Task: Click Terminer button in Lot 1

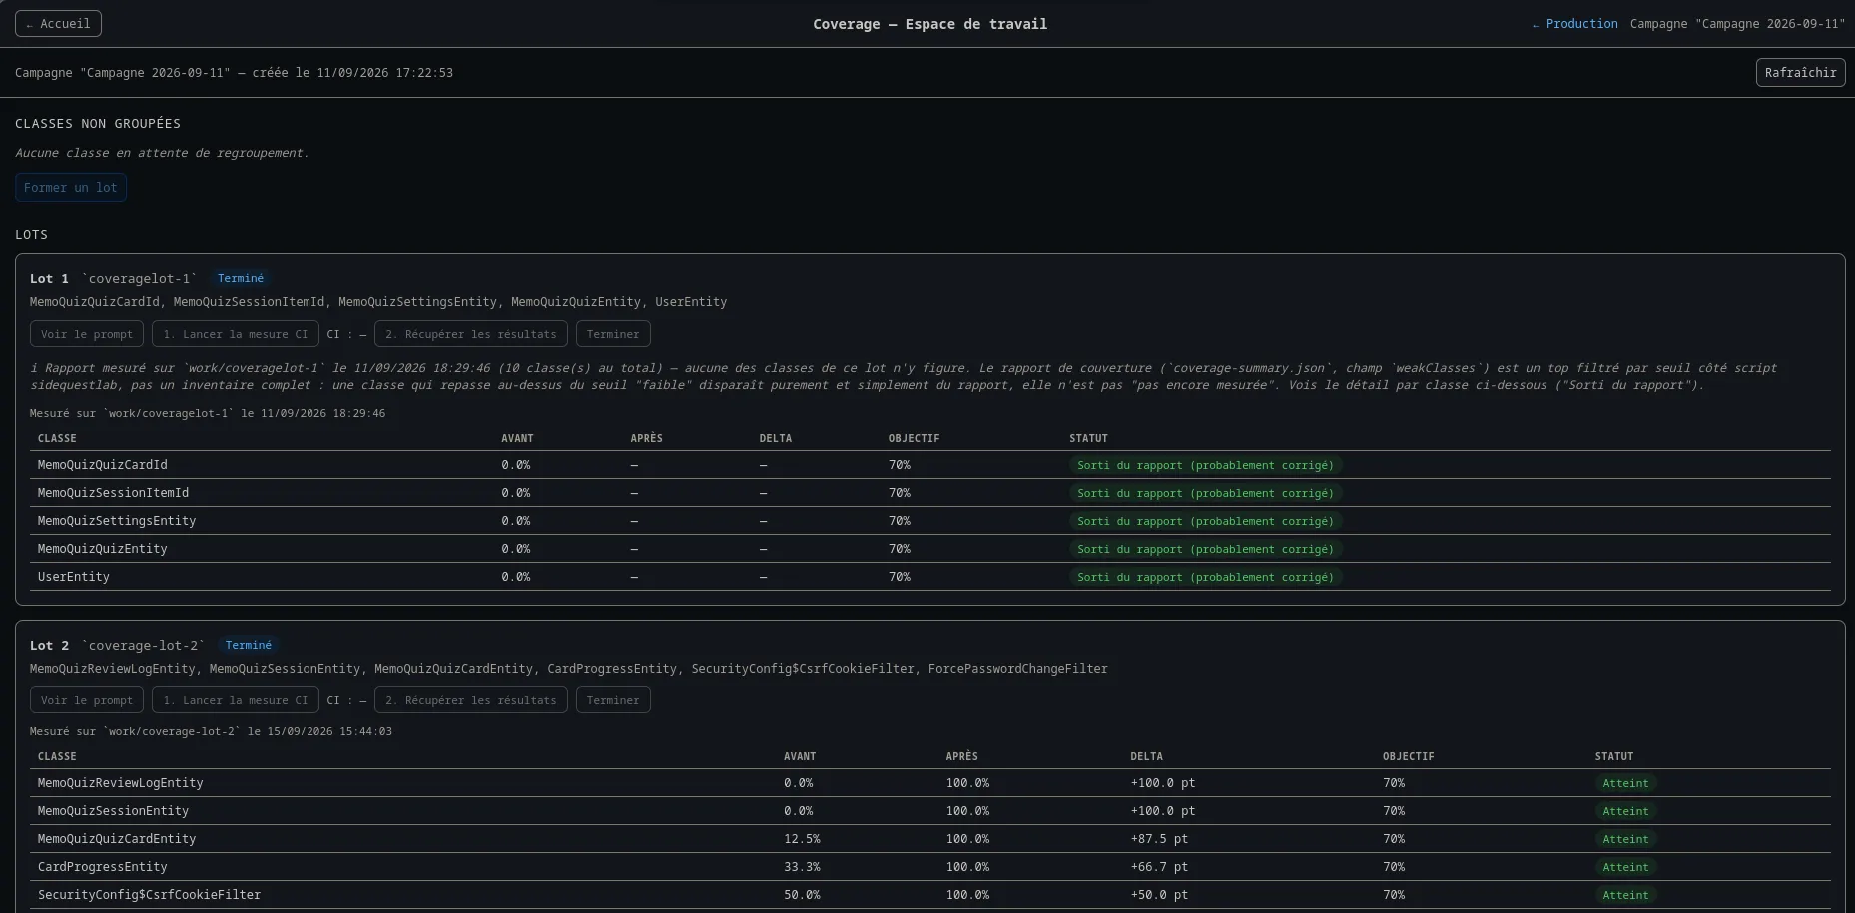Action: coord(613,334)
